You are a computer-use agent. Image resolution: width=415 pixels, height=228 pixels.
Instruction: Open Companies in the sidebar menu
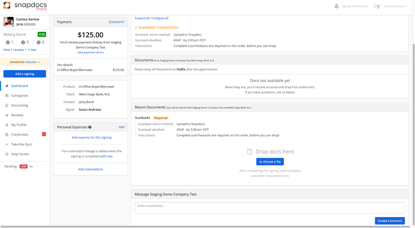(x=19, y=95)
